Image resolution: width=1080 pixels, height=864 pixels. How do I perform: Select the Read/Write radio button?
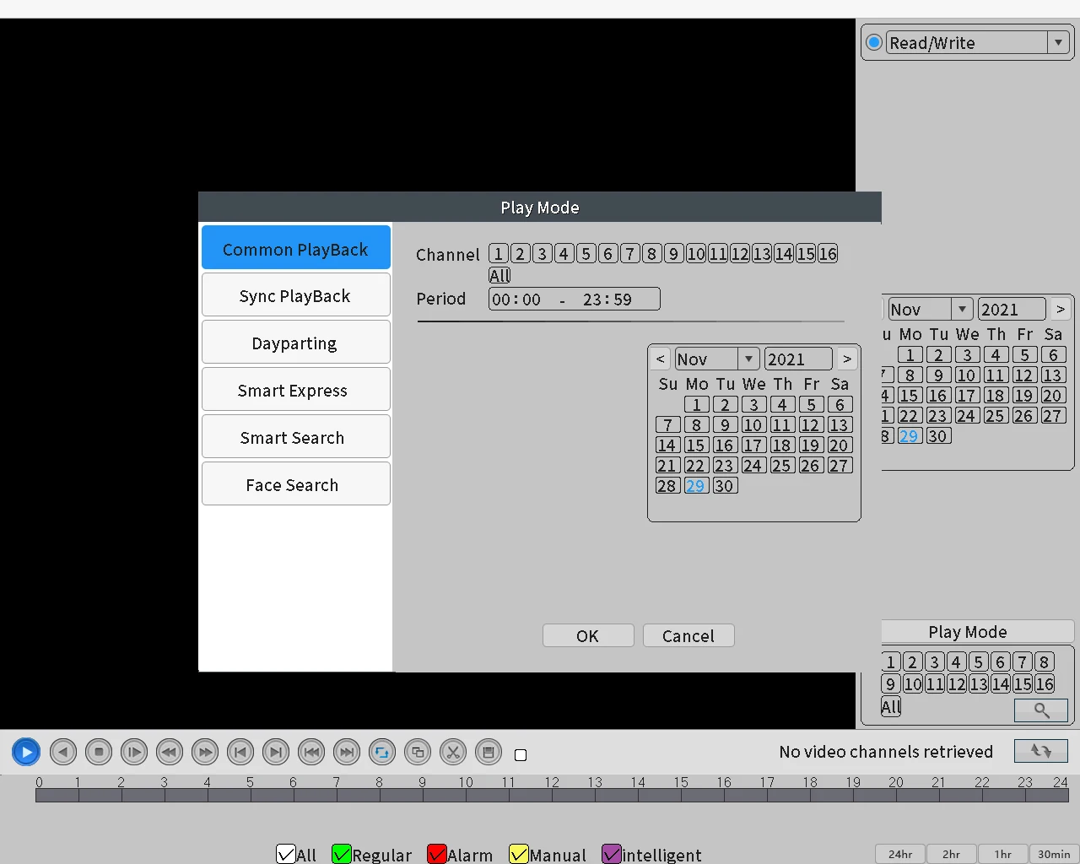(874, 42)
